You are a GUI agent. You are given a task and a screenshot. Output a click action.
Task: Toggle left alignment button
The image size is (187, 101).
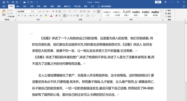pyautogui.click(x=65, y=16)
